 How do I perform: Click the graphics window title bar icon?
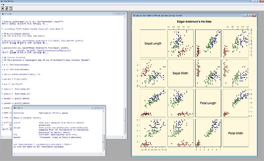[133, 15]
